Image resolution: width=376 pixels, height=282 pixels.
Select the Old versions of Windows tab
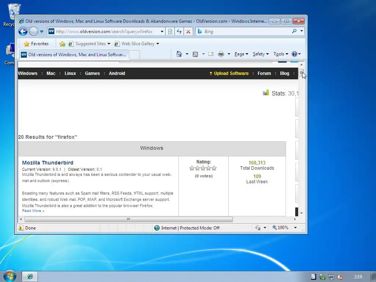75,55
